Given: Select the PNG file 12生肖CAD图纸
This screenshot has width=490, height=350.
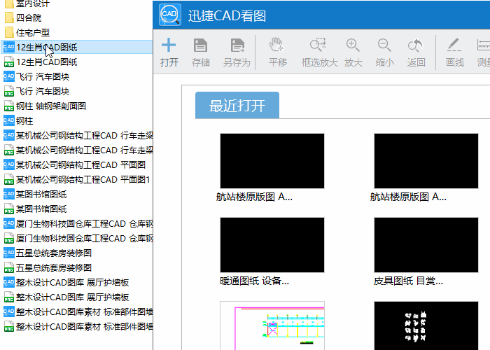Looking at the screenshot, I should (40, 62).
